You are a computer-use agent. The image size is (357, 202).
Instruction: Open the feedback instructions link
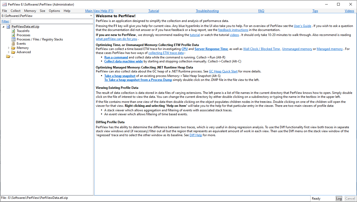(233, 30)
